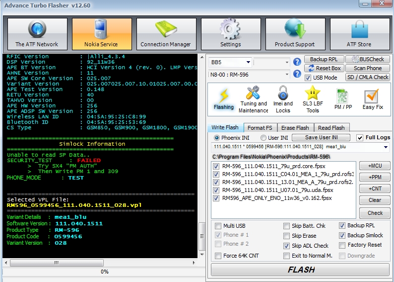Select the rofs2 MEA_A file row
394x282 pixels.
tap(284, 183)
